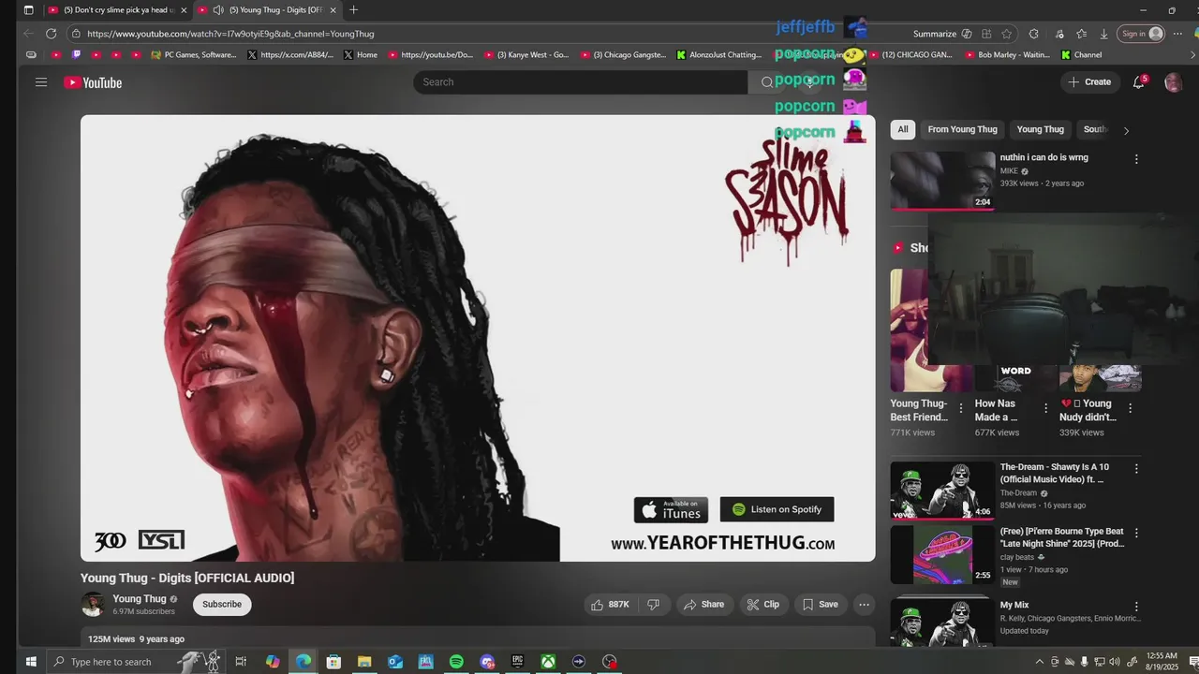Open the X Home bookmark

[361, 55]
